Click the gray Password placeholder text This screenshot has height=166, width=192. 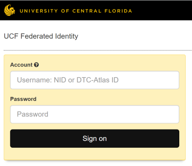[x=32, y=114]
